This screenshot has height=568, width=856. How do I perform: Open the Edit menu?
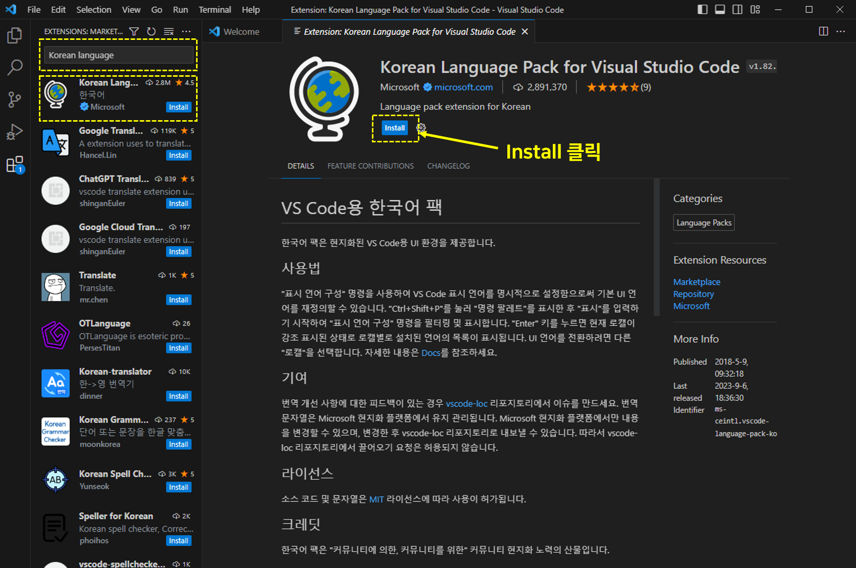(58, 10)
